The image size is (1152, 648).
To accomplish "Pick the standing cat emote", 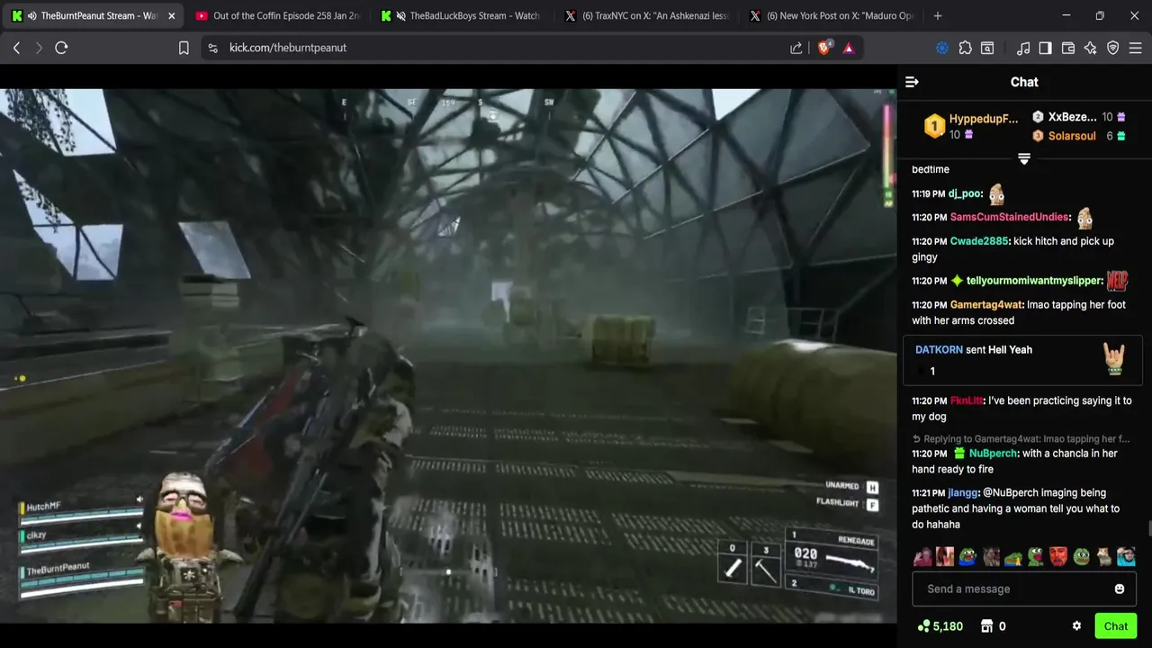I will click(1103, 556).
